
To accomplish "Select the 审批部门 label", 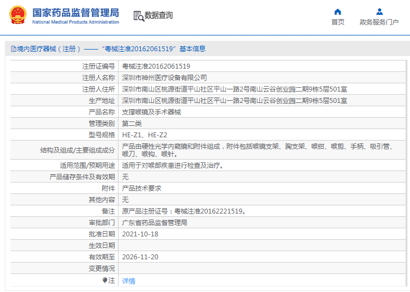I will tap(102, 223).
